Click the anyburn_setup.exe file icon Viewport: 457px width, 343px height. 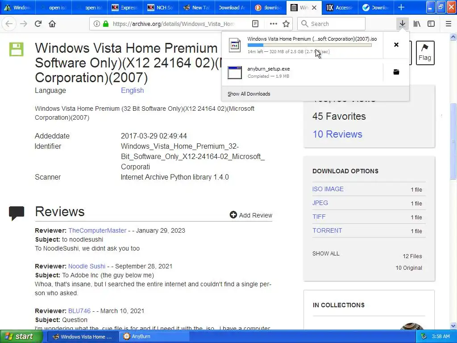pos(235,72)
